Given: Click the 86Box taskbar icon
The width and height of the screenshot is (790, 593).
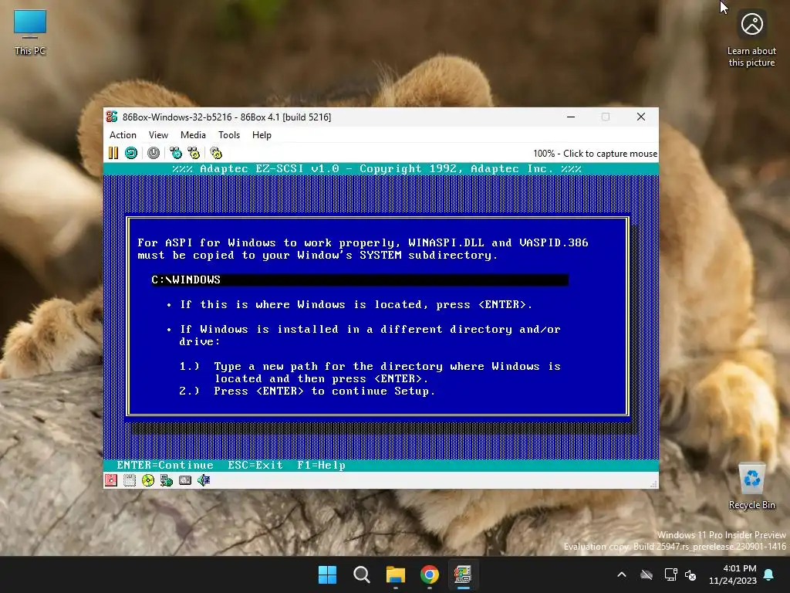Looking at the screenshot, I should [x=463, y=574].
